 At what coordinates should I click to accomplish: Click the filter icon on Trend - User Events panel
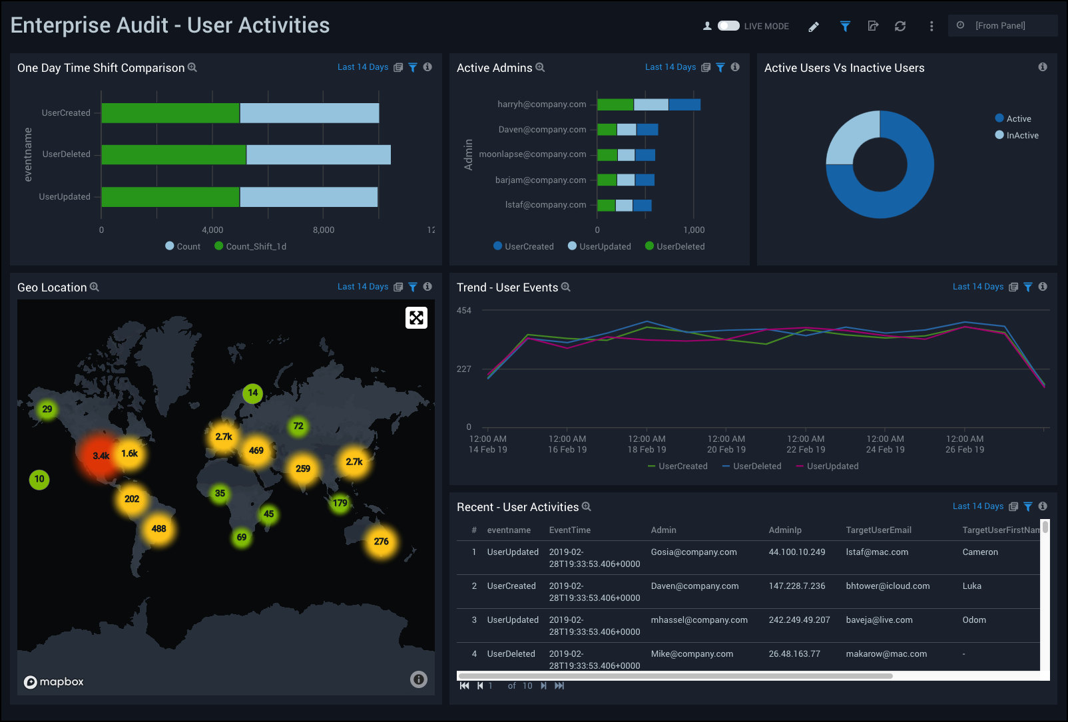(1028, 287)
